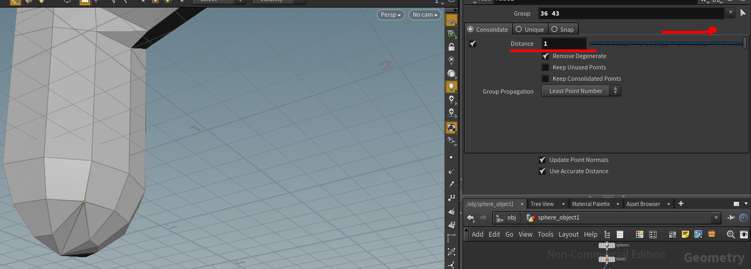Select the headlight only lighting icon

click(451, 73)
